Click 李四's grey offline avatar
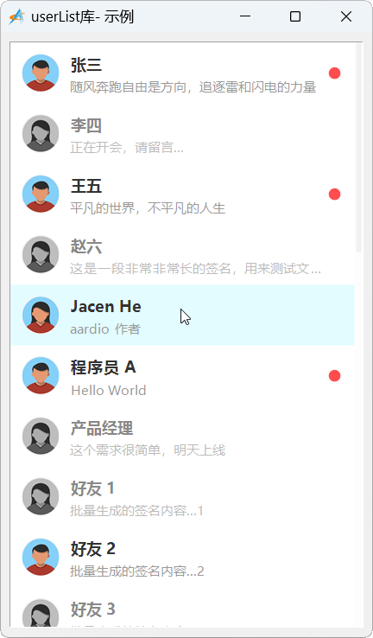373x638 pixels. (41, 133)
